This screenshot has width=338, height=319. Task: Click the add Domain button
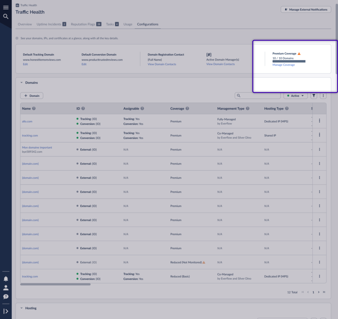(32, 96)
